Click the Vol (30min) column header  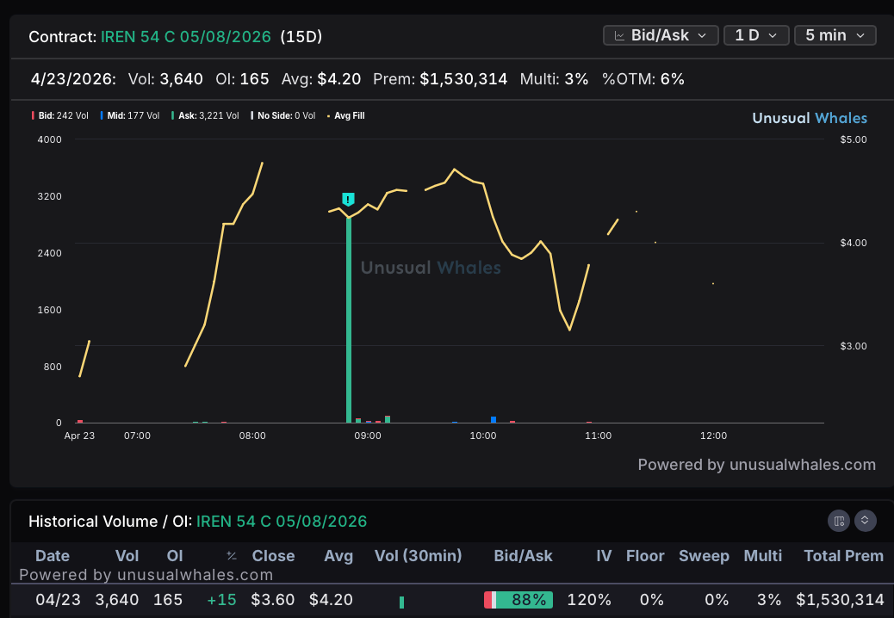tap(418, 556)
